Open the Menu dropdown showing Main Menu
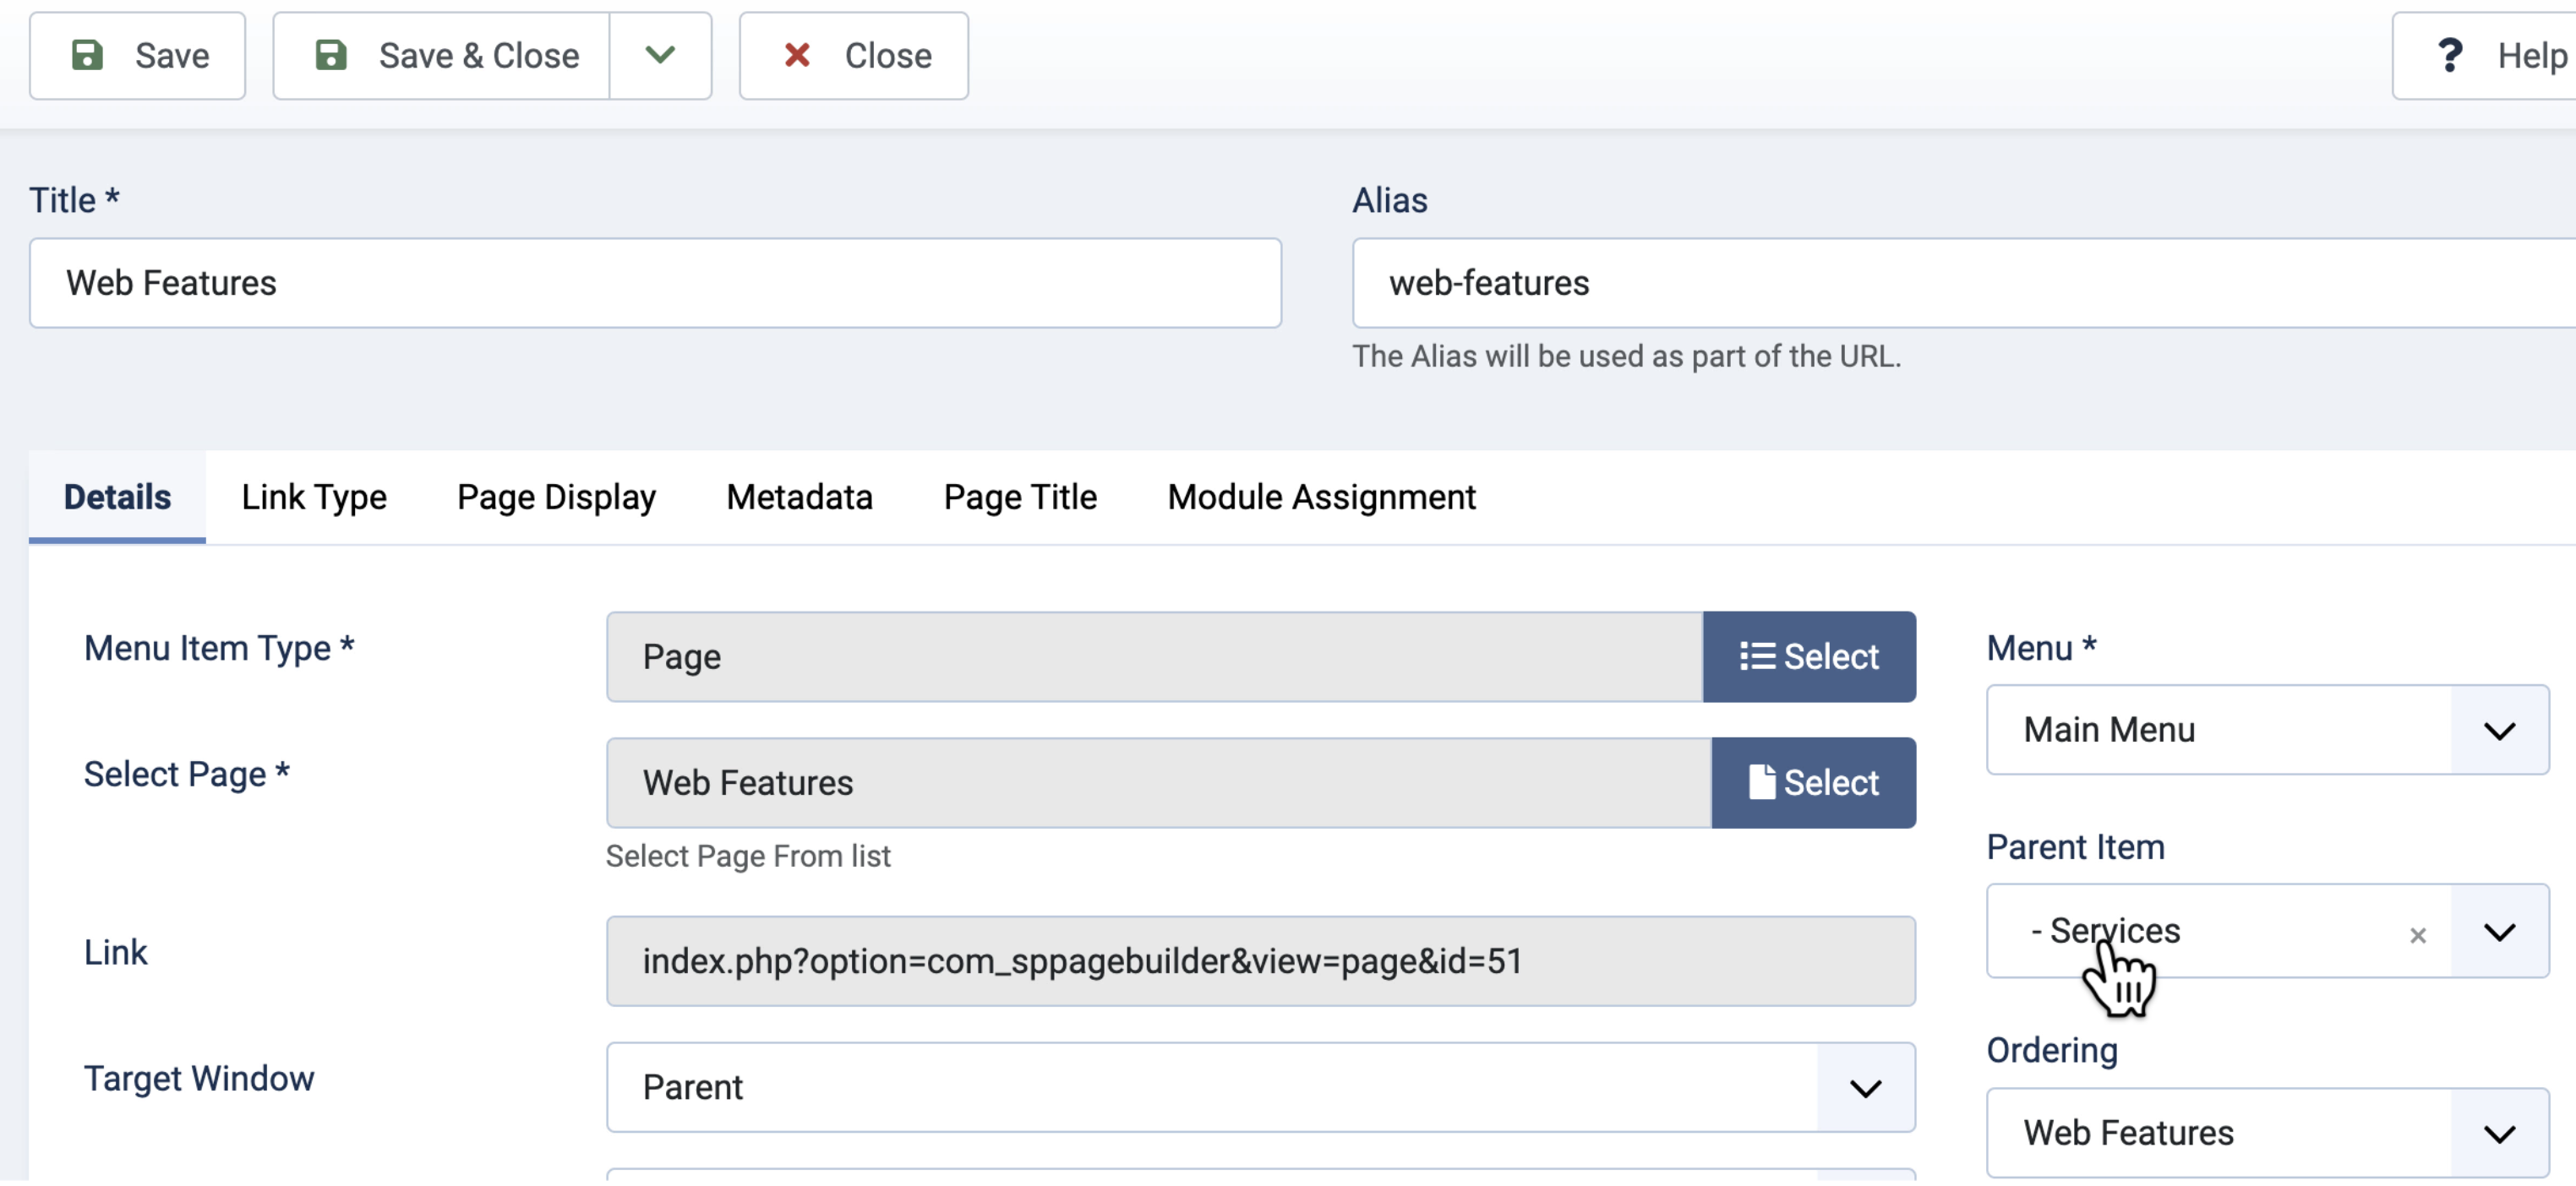Image resolution: width=2576 pixels, height=1186 pixels. 2267,729
